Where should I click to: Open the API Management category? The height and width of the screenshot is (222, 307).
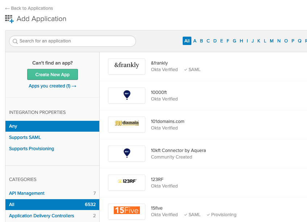click(26, 193)
